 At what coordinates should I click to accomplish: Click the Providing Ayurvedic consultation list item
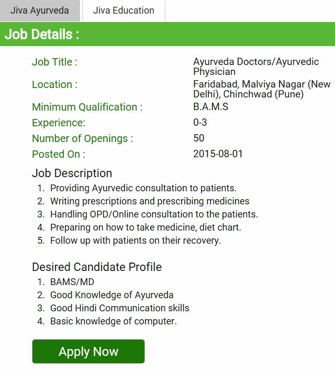[x=143, y=188]
